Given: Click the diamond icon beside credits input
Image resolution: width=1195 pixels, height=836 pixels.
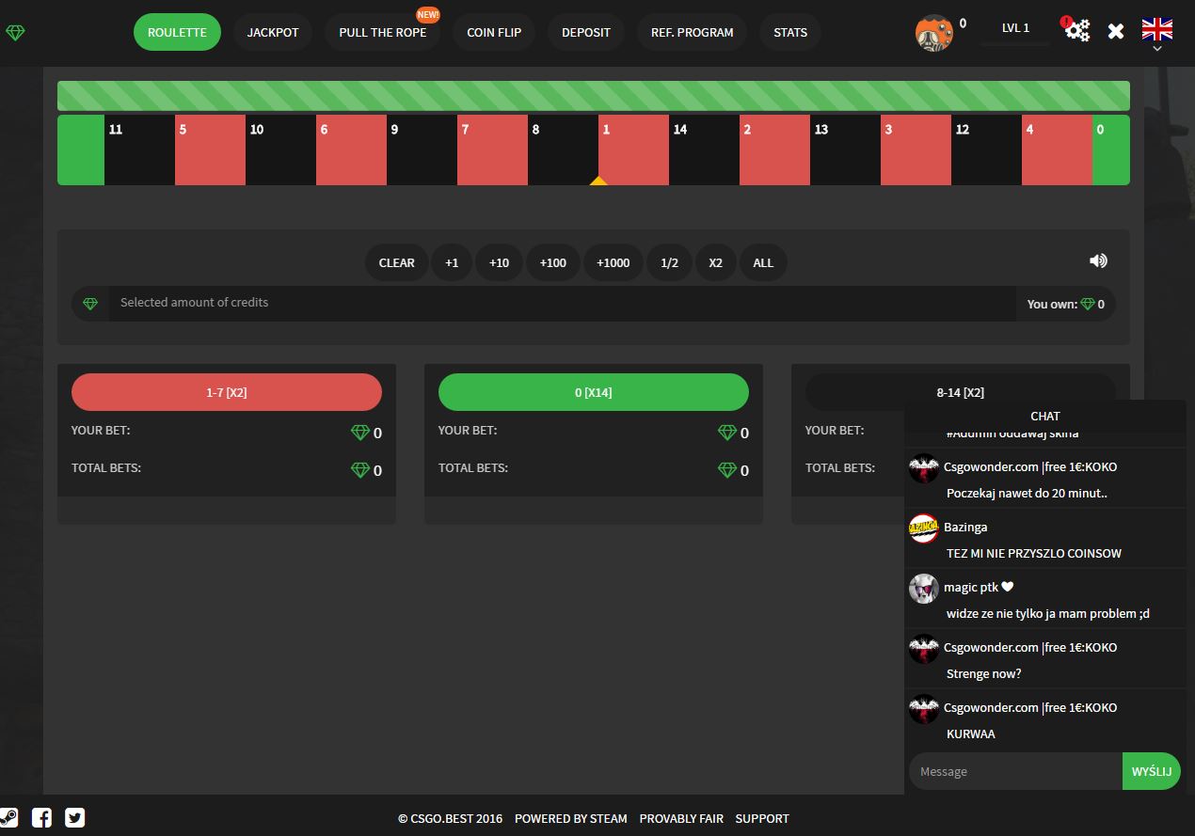Looking at the screenshot, I should pos(90,304).
